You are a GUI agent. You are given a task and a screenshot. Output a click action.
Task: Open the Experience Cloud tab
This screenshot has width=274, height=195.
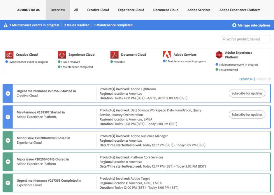click(131, 10)
